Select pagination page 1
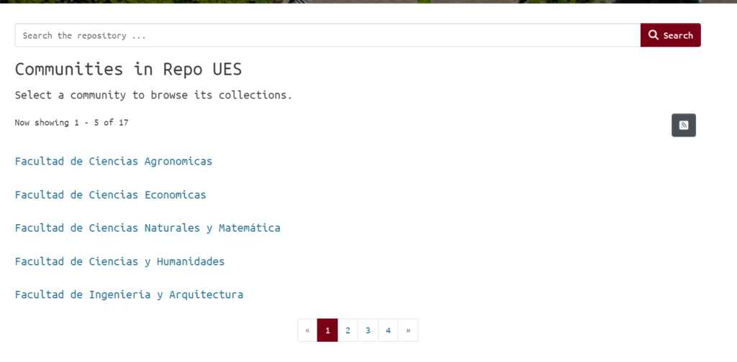 (327, 330)
